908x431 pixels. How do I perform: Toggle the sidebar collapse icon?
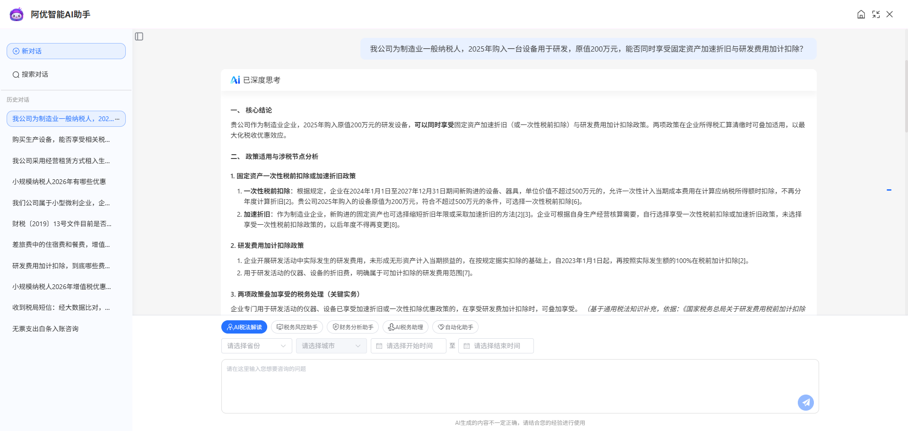(139, 36)
